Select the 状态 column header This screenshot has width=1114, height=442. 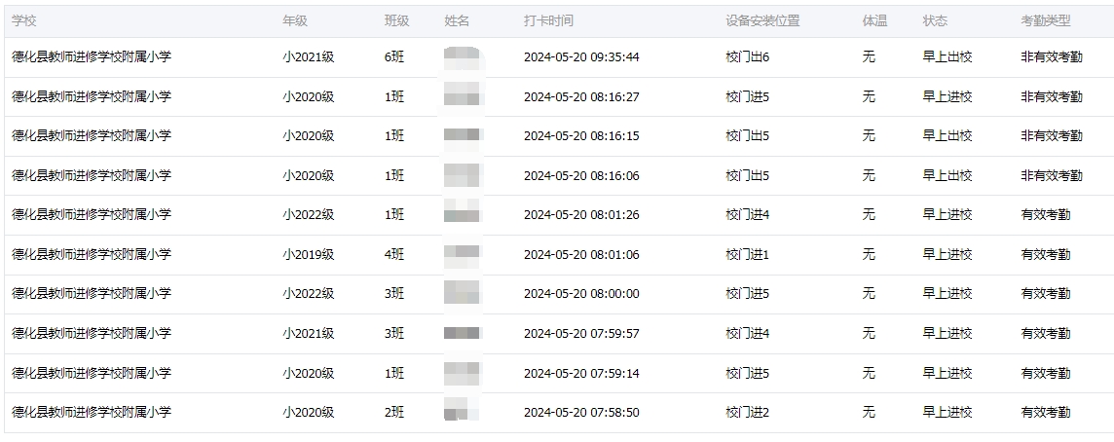pos(935,21)
